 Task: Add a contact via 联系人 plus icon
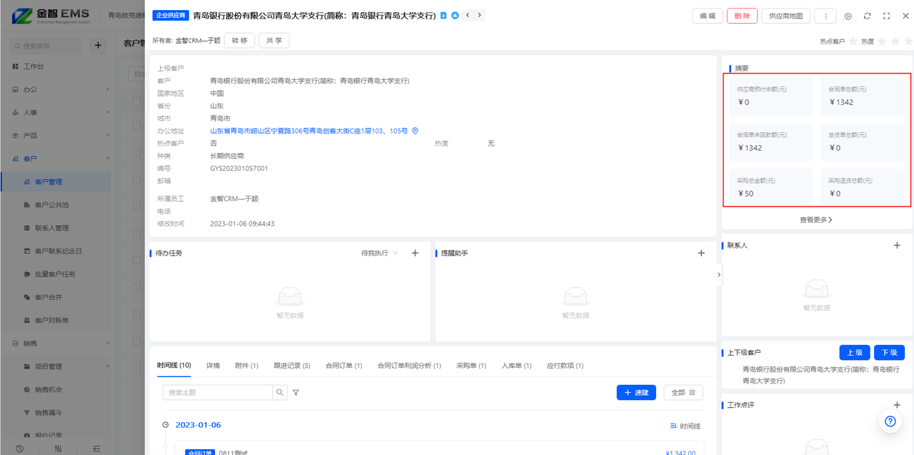click(x=898, y=245)
